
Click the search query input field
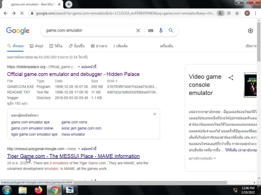(x=90, y=30)
